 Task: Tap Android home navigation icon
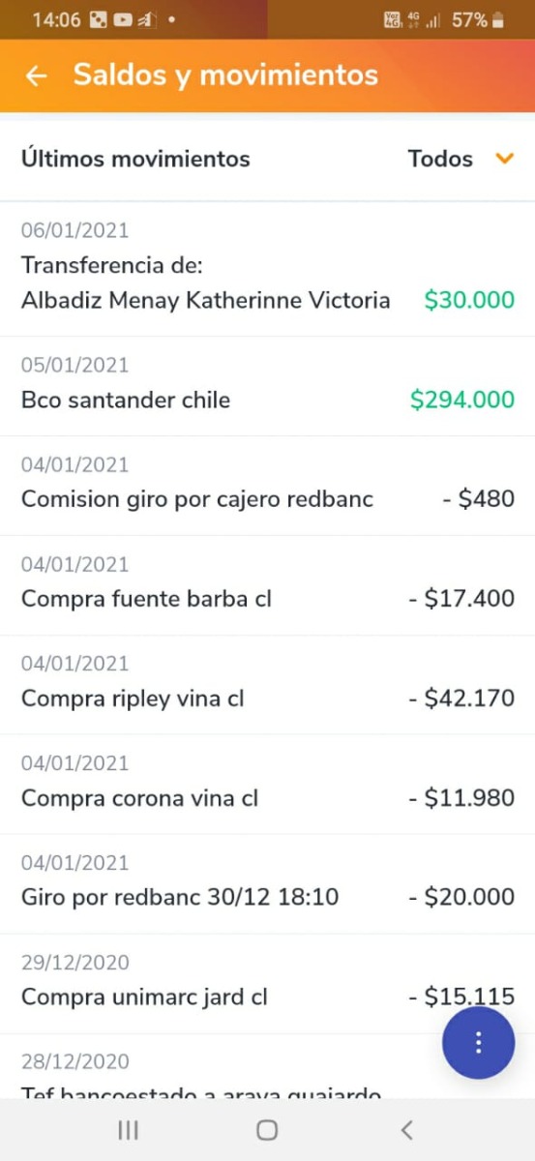coord(267,1129)
